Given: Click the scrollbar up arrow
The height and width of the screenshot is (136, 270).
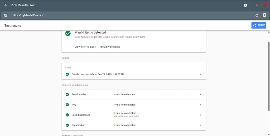Looking at the screenshot, I should 269,32.
